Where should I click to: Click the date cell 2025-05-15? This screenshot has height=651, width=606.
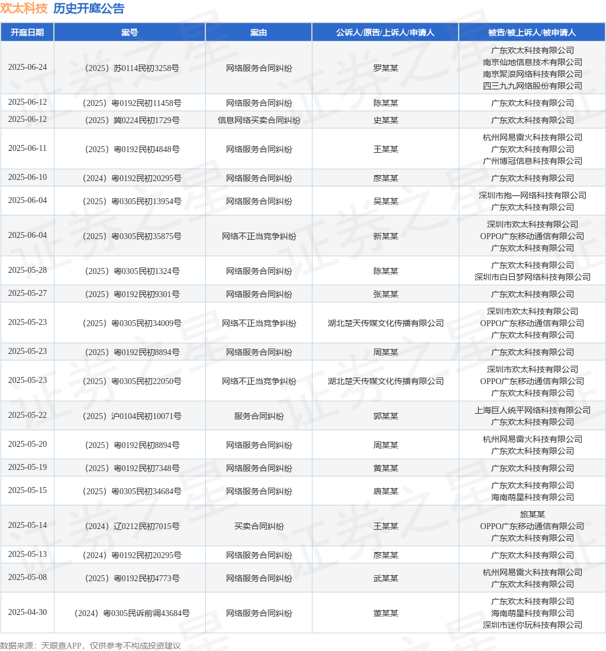pos(27,491)
